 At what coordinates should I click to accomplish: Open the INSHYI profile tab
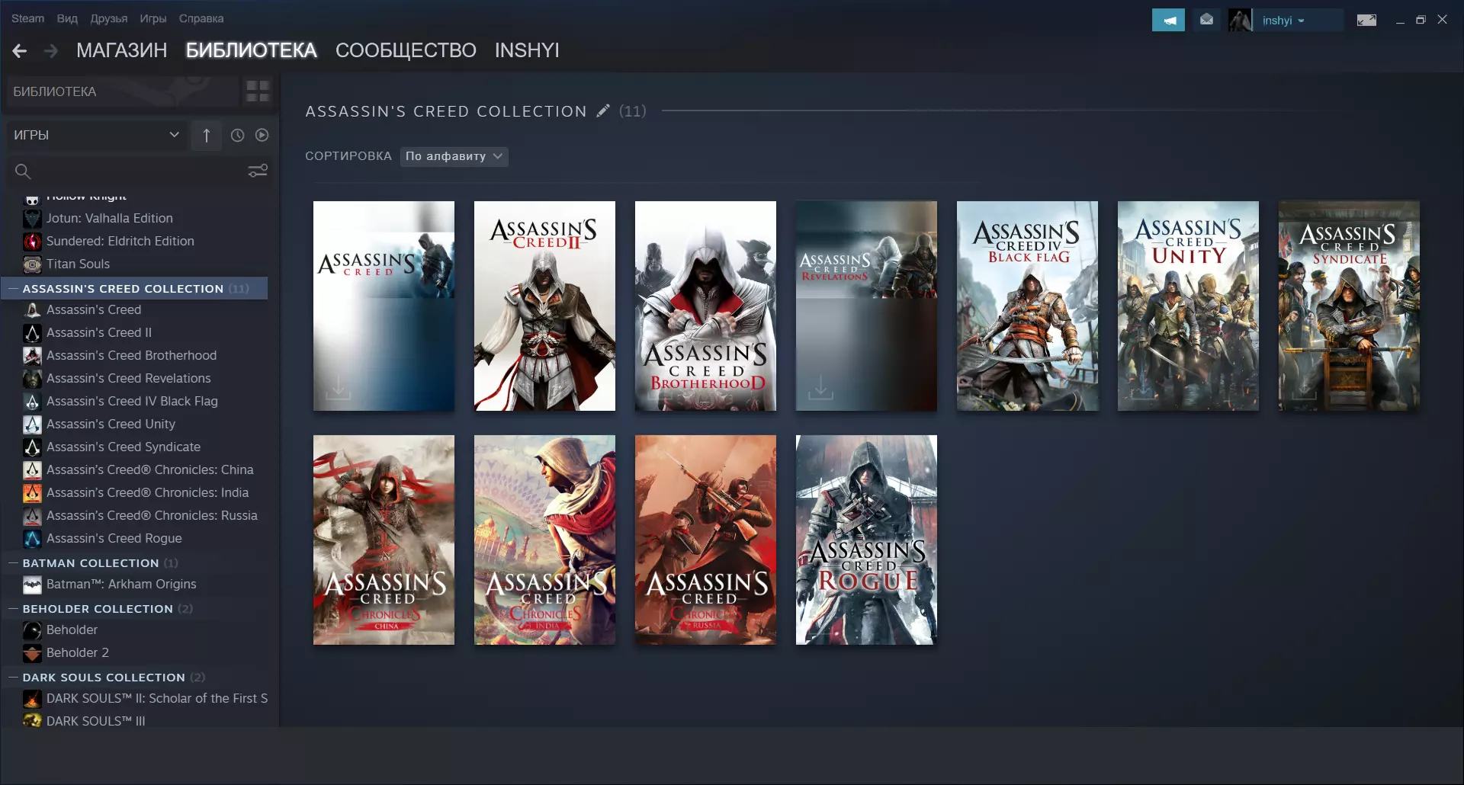tap(527, 50)
